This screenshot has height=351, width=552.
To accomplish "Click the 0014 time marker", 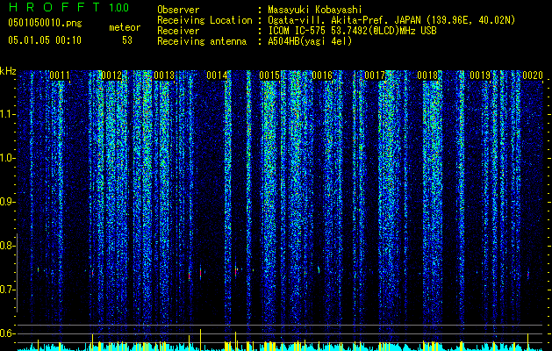I will point(217,75).
